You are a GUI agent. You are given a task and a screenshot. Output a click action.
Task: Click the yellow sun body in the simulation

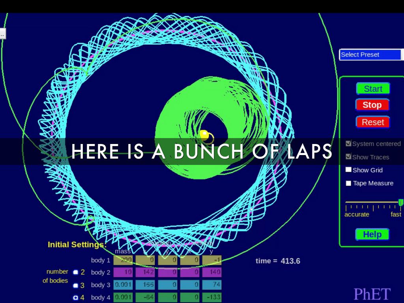204,134
